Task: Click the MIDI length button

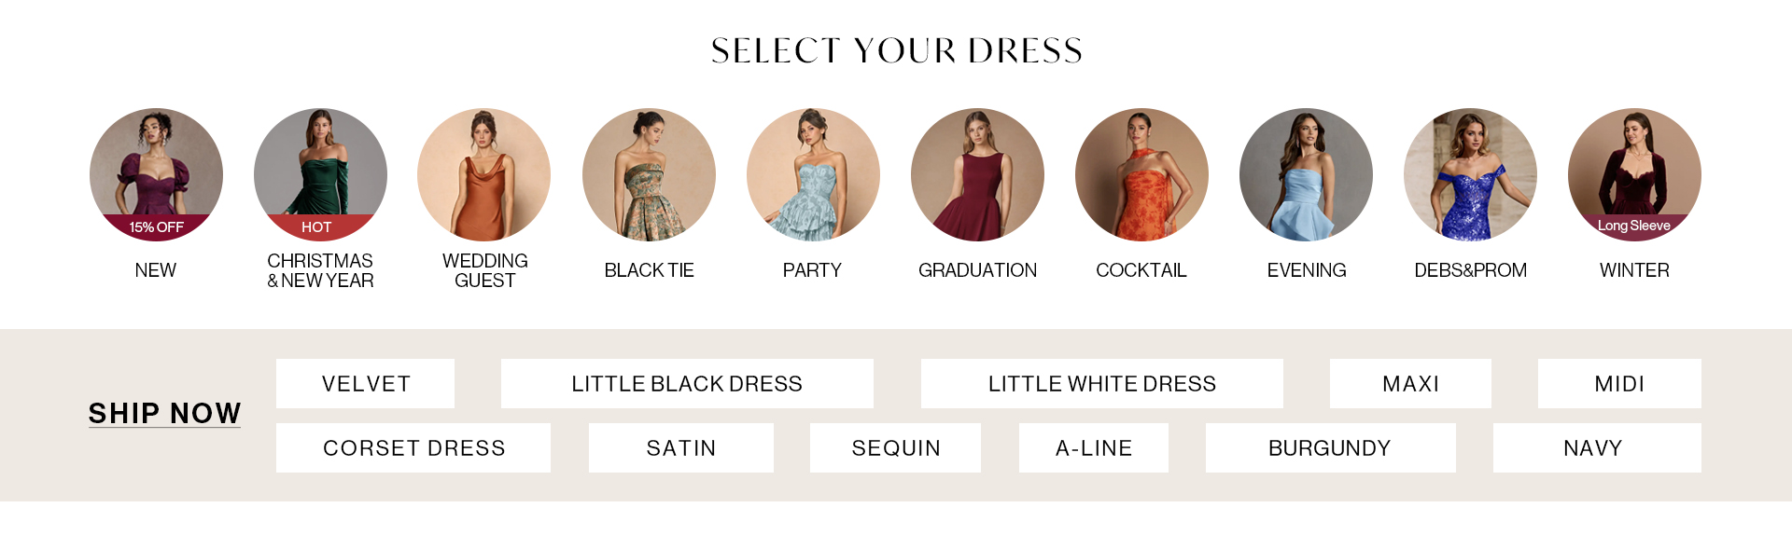Action: pyautogui.click(x=1619, y=383)
